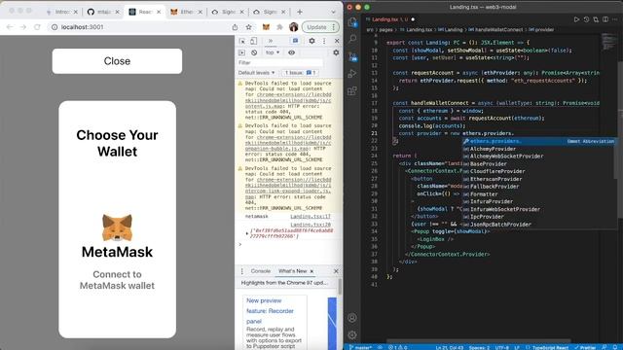Switch to the React localhost Chrome tab
Screen dimensions: 623x350
pos(145,12)
